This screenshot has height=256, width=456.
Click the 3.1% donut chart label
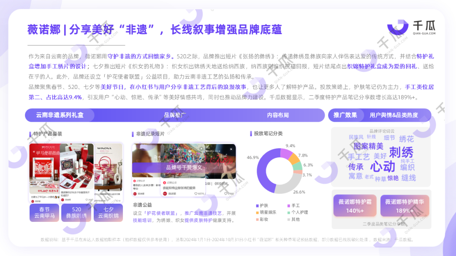(x=307, y=175)
